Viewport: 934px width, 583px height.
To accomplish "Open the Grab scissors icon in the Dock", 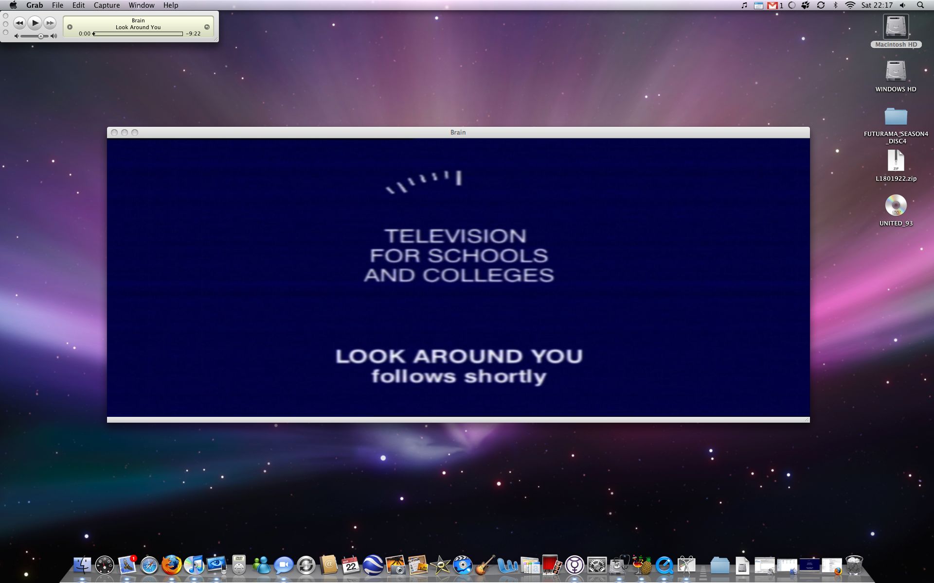I will pos(686,566).
